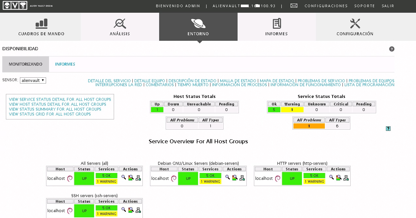Click status map icon for HTTP servers localhost

coord(346,178)
